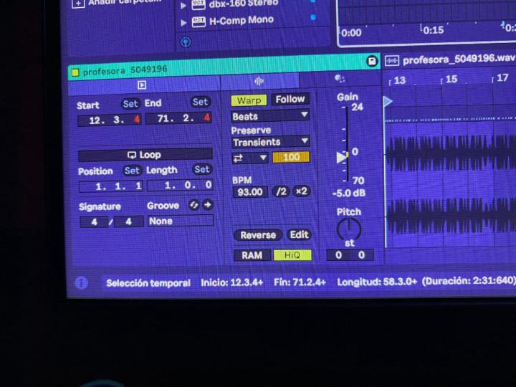
Task: Click the Fín: 71.2.4+ status text
Action: (300, 282)
